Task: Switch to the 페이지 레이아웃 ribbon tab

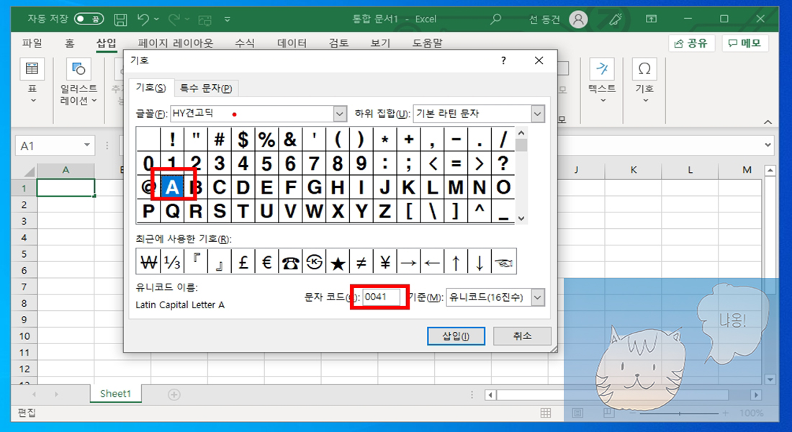Action: point(175,43)
